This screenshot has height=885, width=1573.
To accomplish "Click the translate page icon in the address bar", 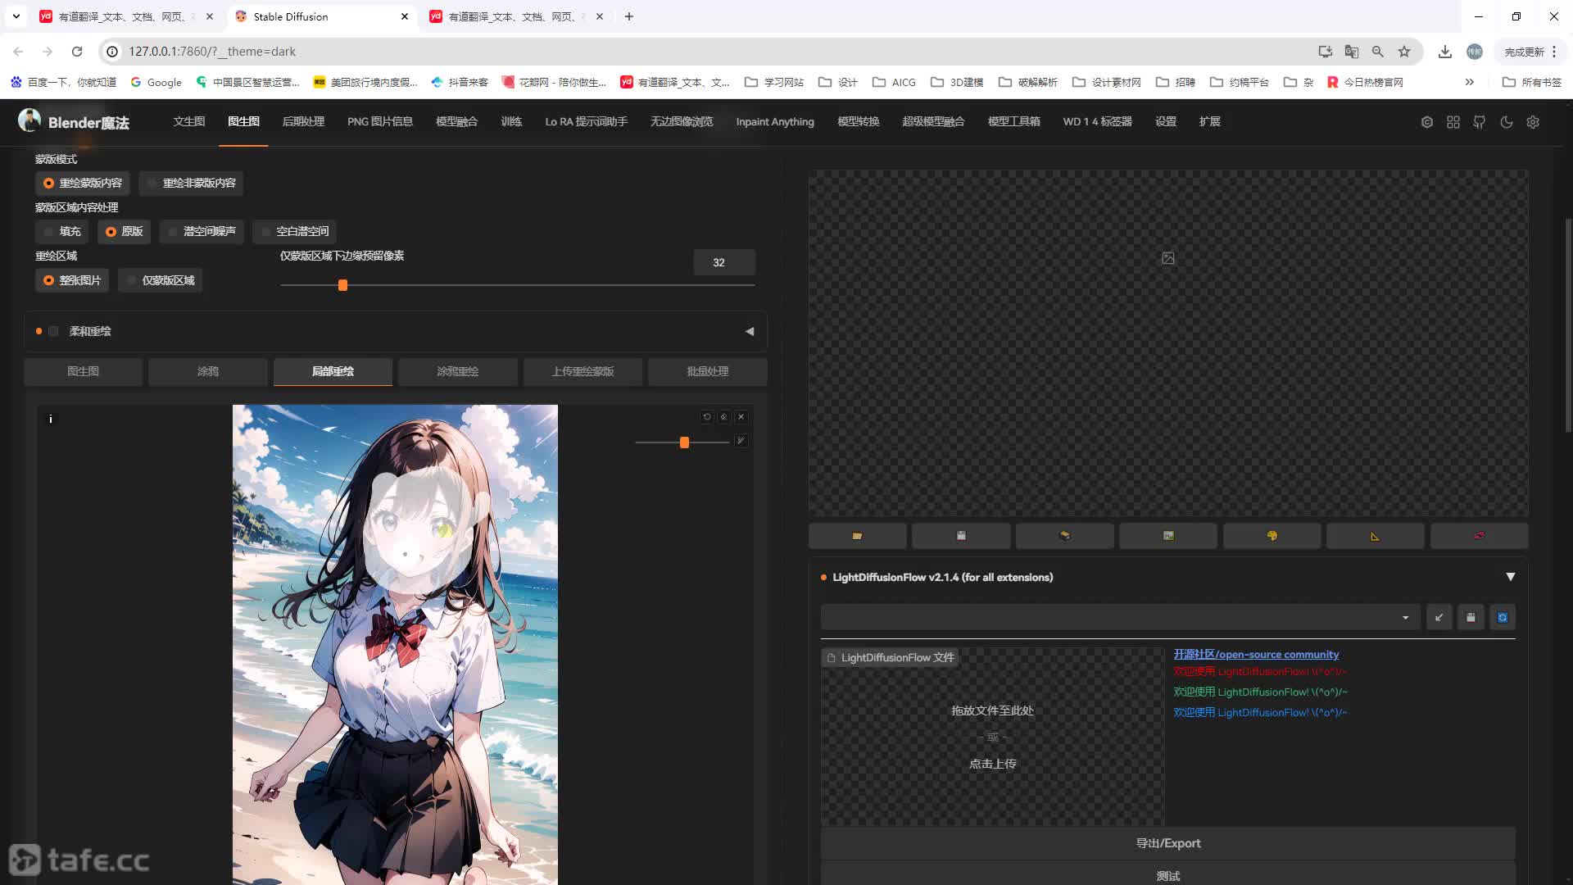I will (x=1352, y=52).
